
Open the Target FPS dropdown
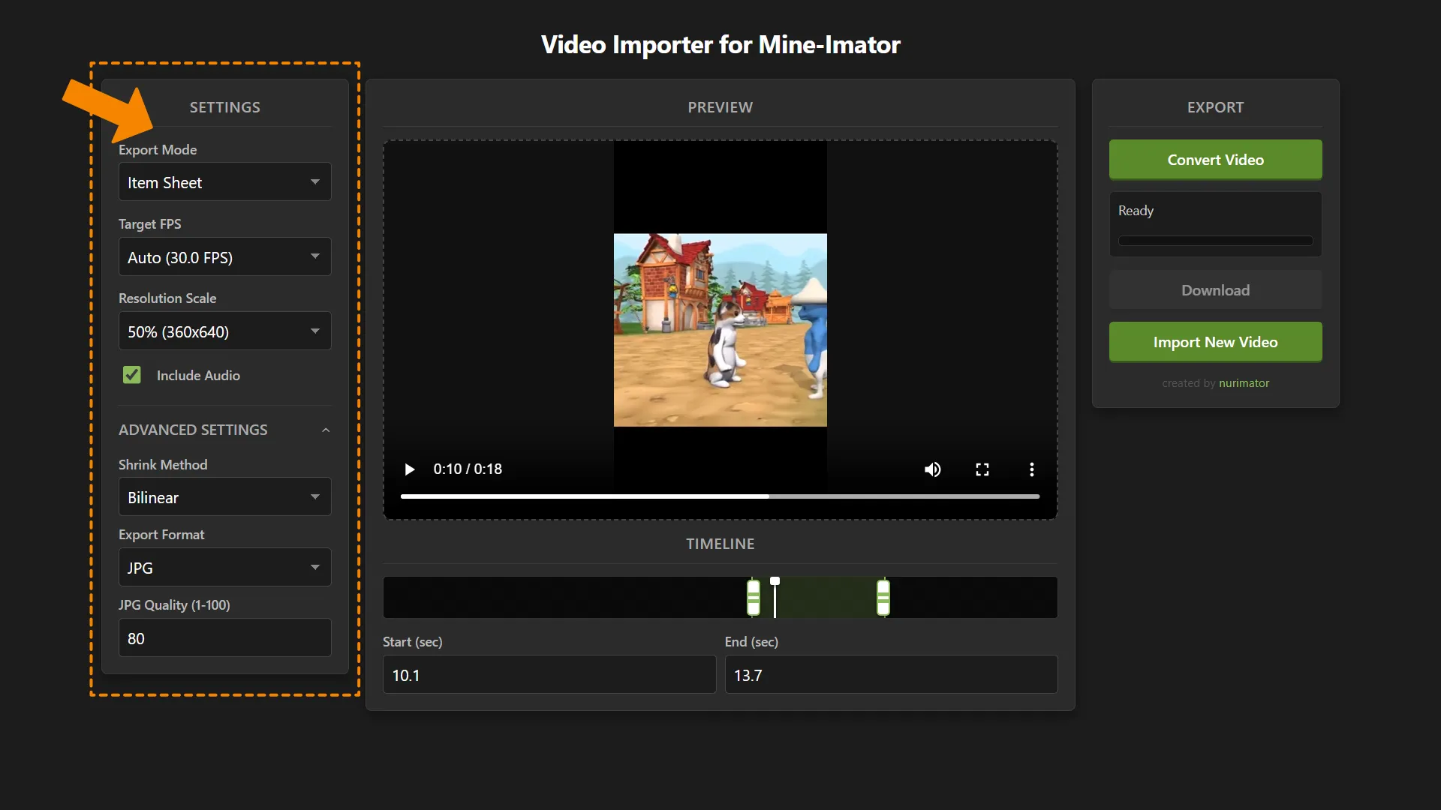tap(224, 257)
